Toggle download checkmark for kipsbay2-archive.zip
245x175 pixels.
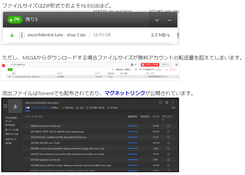(x=169, y=159)
